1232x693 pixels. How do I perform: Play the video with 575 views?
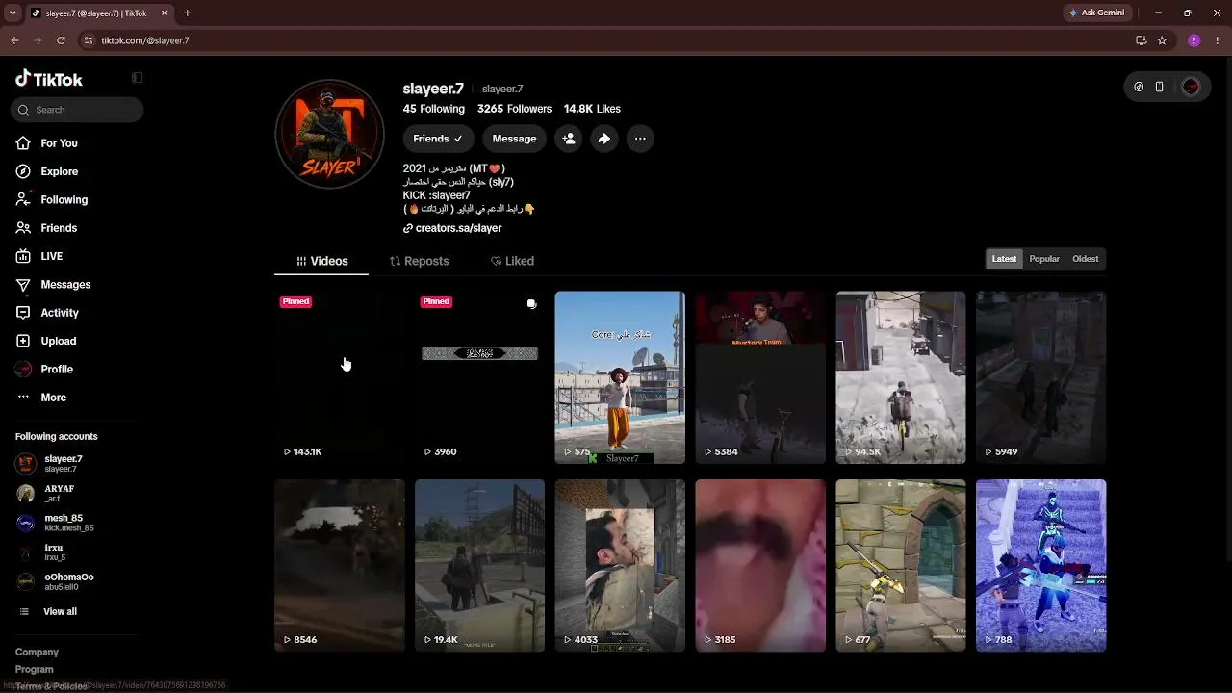[620, 377]
